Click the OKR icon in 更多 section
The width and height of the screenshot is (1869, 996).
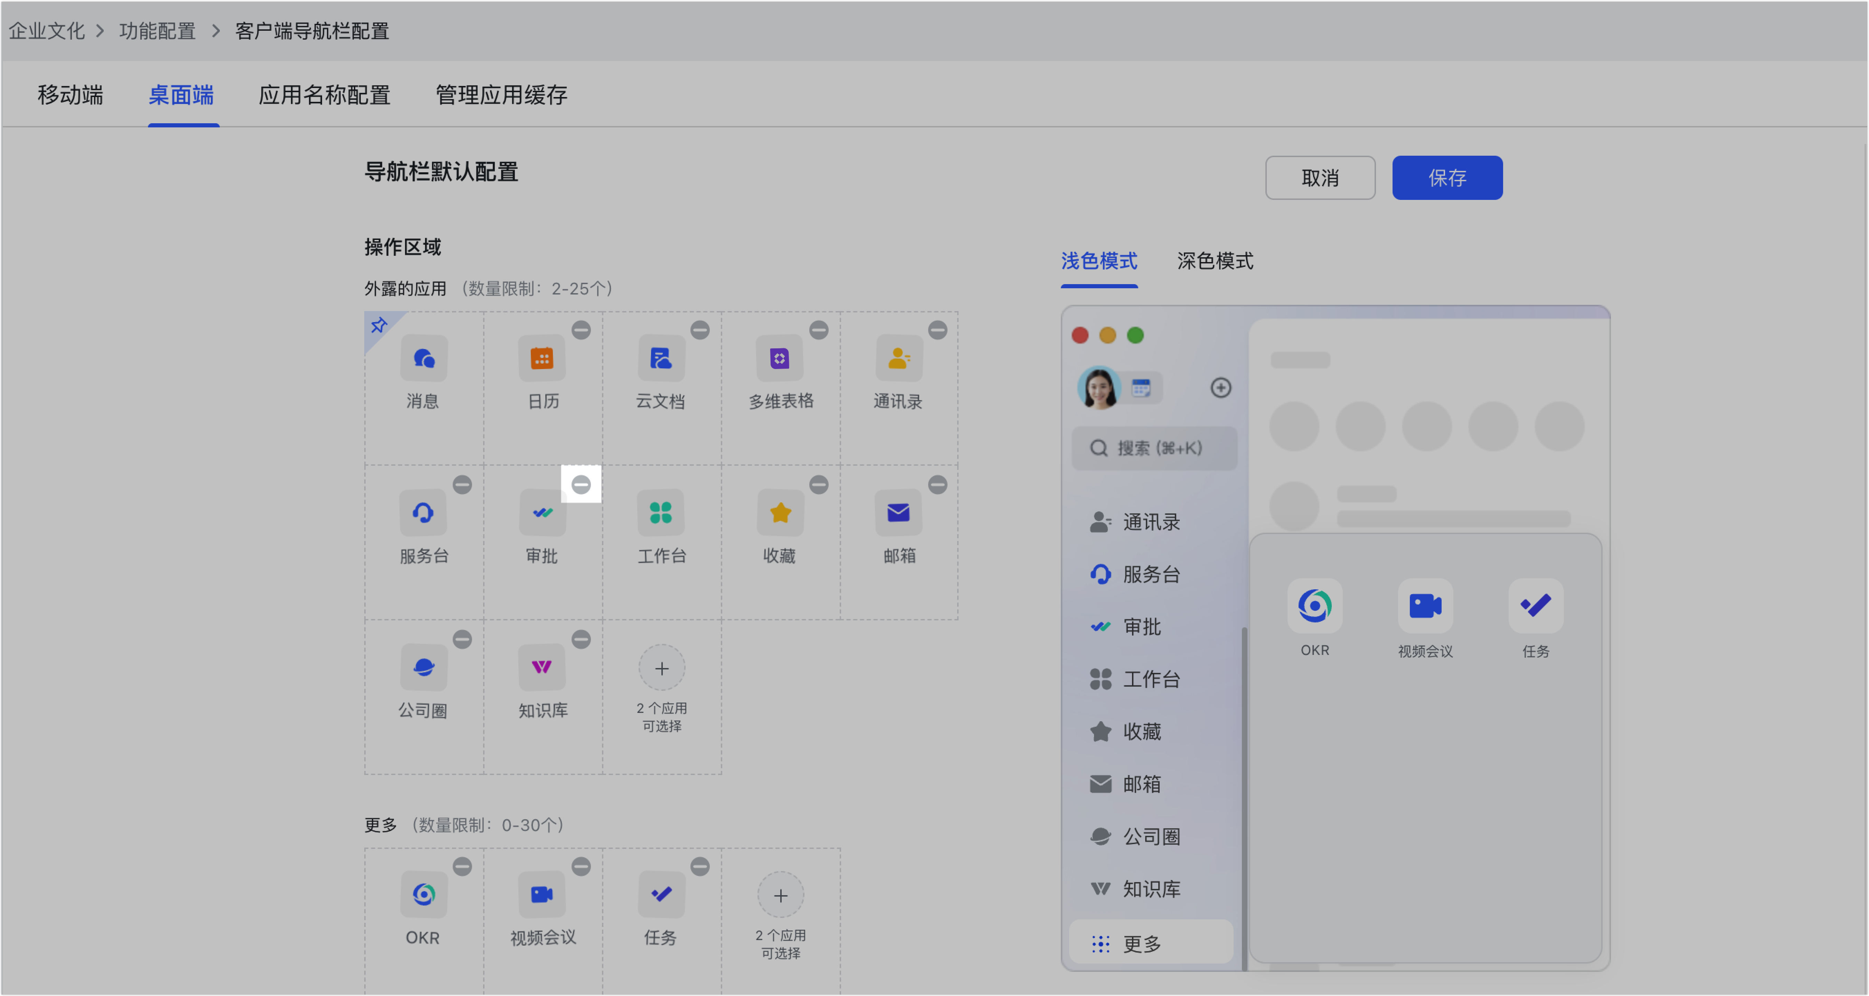(424, 895)
